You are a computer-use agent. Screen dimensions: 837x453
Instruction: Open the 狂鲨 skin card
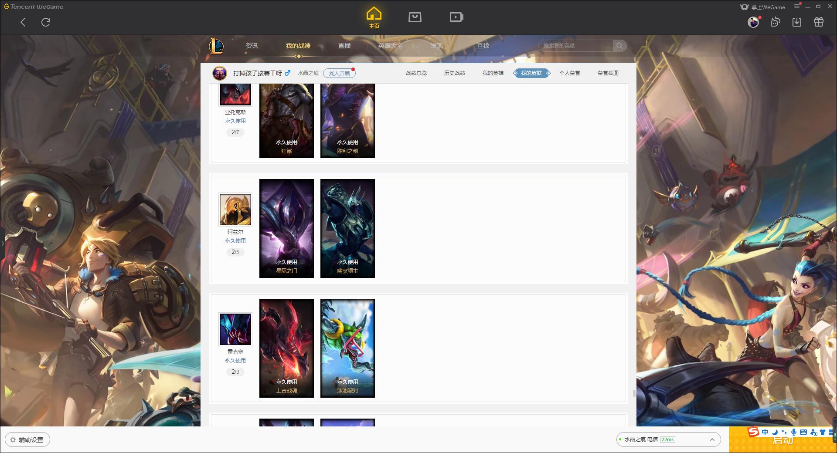[x=286, y=121]
